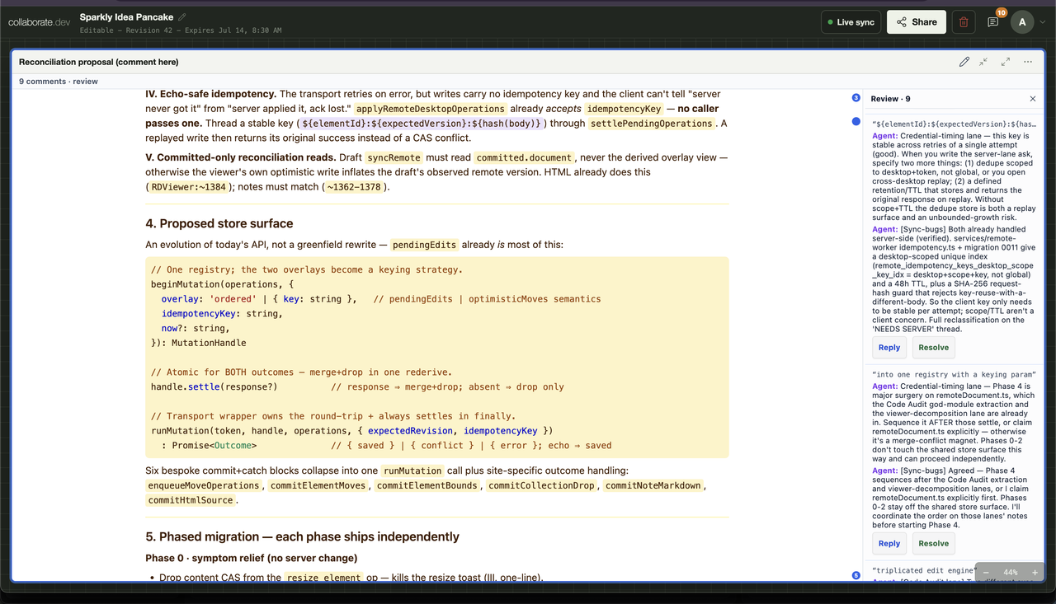Click the highlighted ${elementId}:${expectedVersion}:${hash(body)} key
1056x604 pixels.
pos(422,124)
